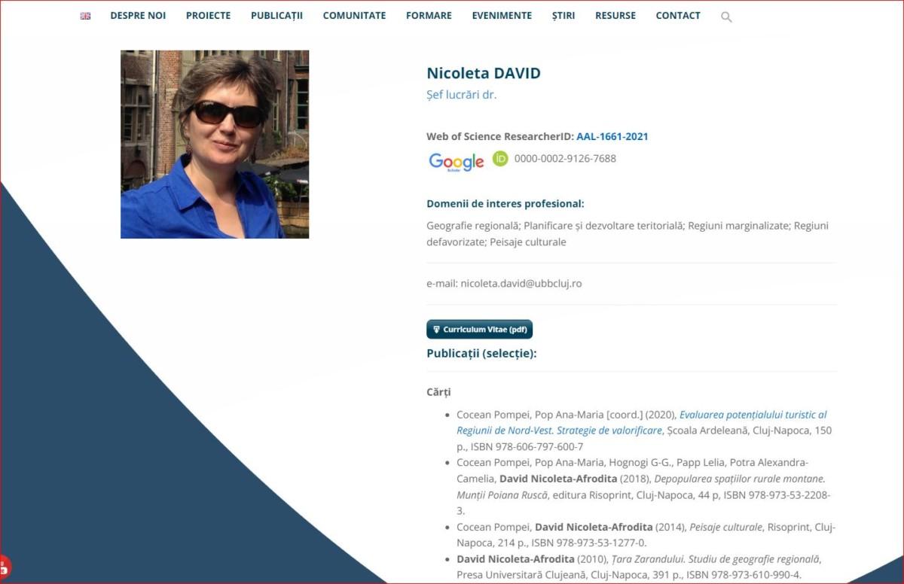The width and height of the screenshot is (904, 584).
Task: Go to the CONTACT page
Action: click(678, 16)
